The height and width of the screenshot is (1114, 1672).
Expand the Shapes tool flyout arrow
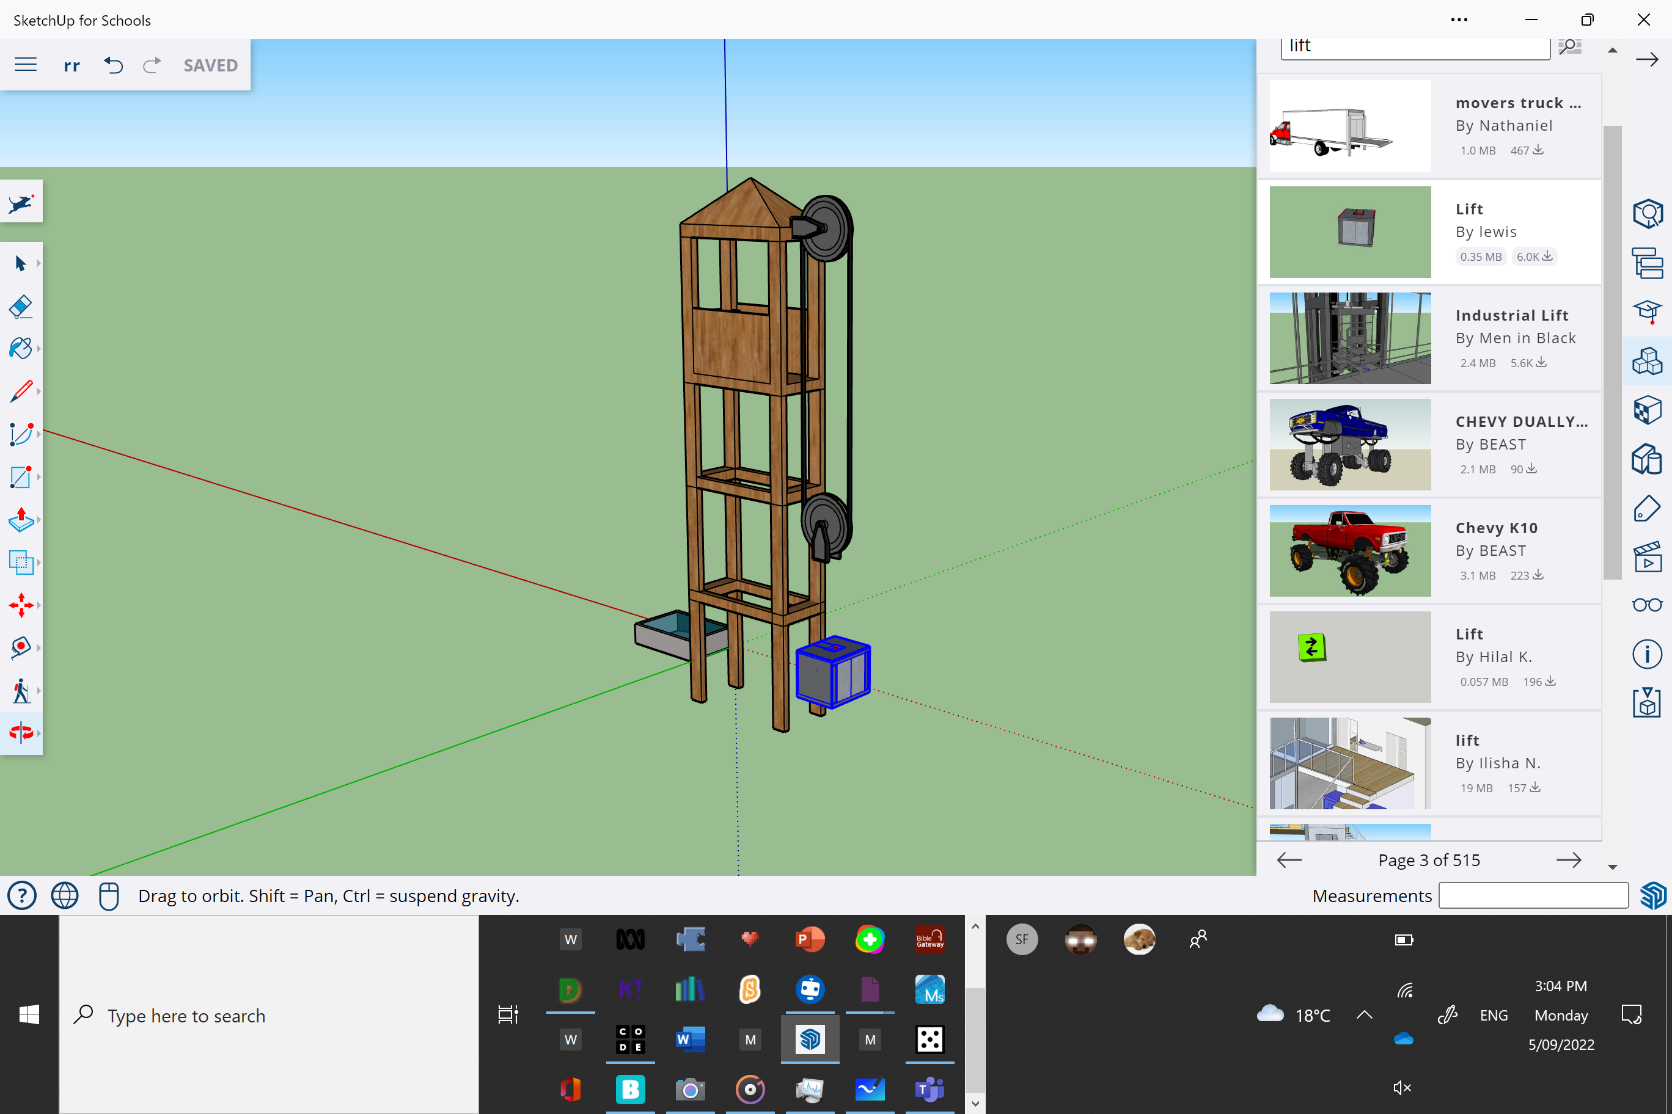(x=39, y=477)
